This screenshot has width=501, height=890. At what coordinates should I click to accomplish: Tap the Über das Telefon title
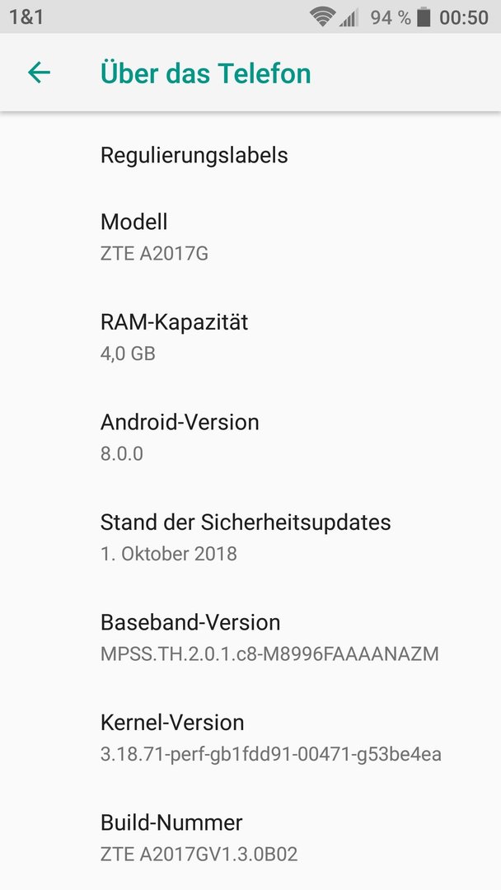205,73
